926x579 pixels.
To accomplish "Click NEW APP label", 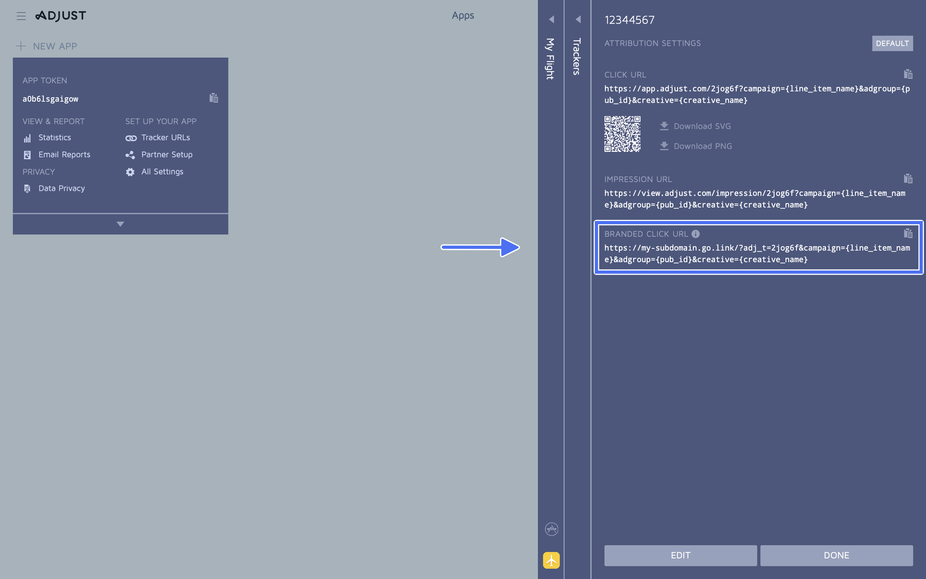I will (55, 46).
